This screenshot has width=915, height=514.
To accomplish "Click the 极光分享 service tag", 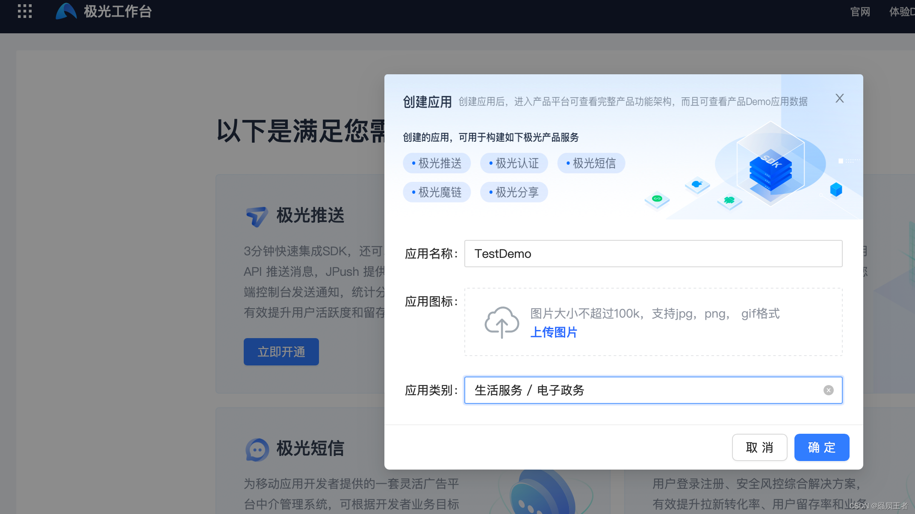I will tap(514, 193).
